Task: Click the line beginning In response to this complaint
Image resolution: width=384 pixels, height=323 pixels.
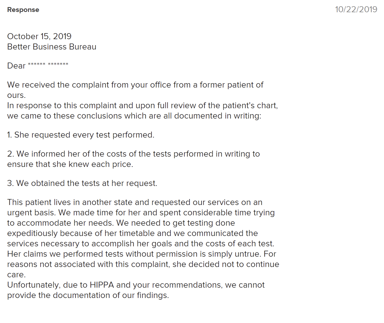Action: click(x=142, y=105)
